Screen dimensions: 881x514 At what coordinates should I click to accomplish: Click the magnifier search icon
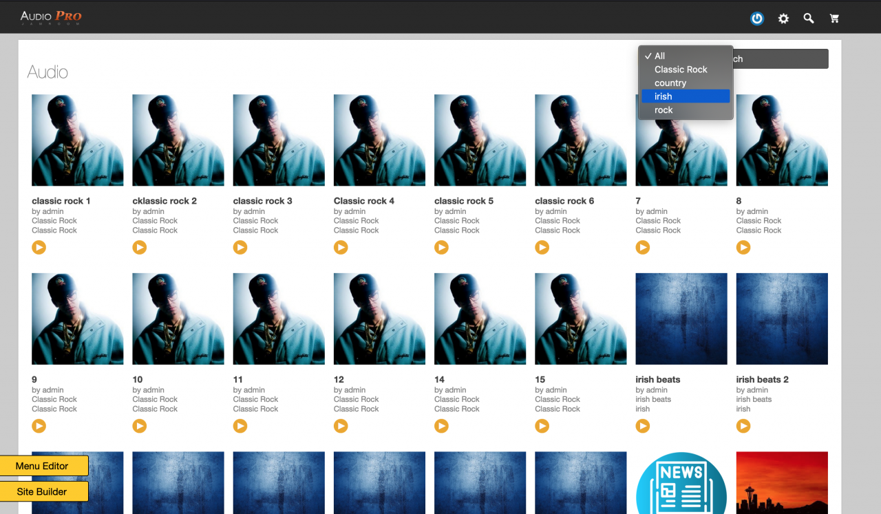(809, 19)
